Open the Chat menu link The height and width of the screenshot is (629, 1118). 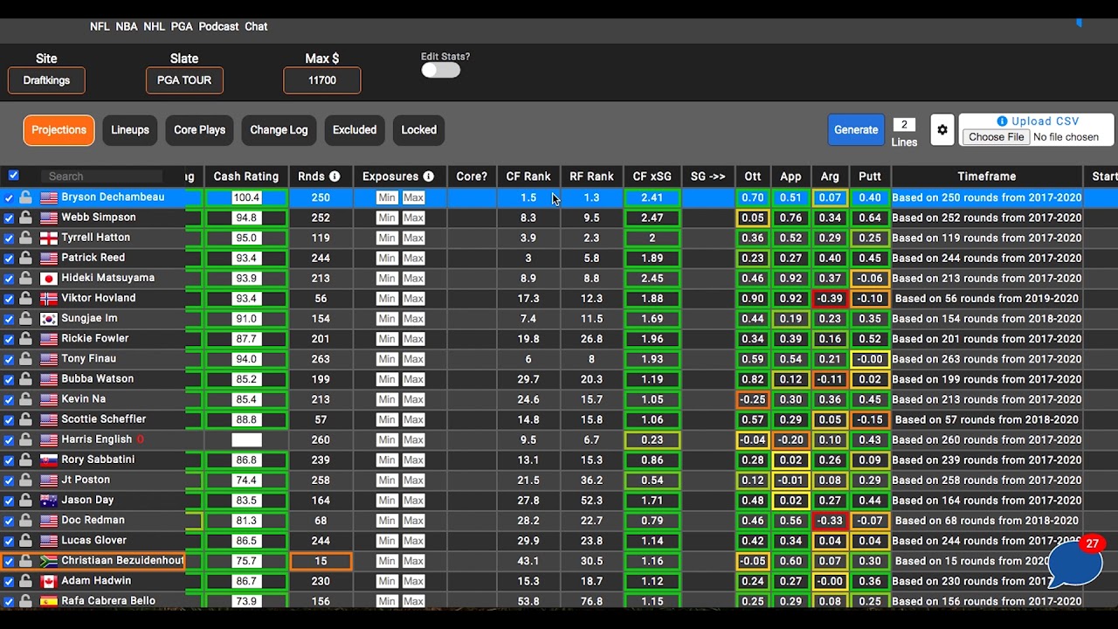pos(256,27)
